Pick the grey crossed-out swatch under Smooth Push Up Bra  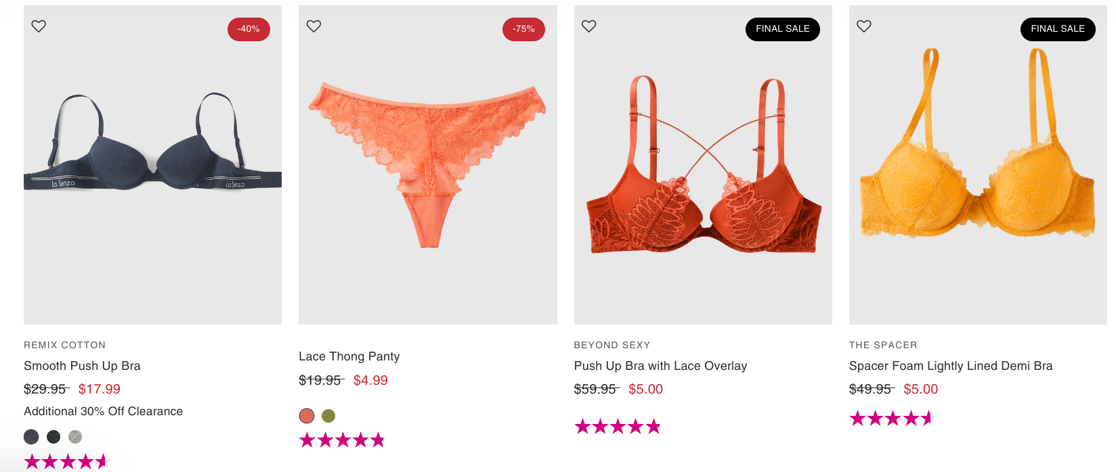click(x=75, y=437)
